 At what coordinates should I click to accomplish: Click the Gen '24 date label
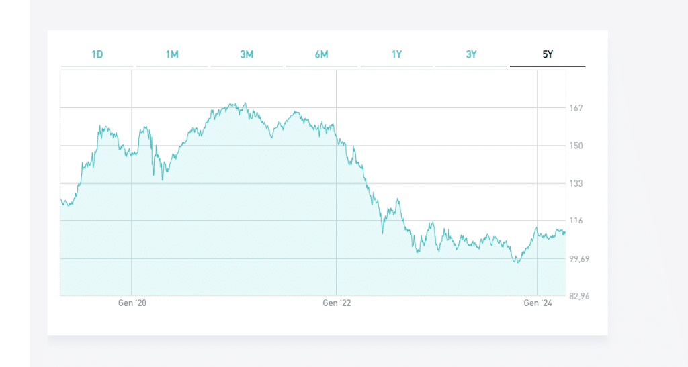537,303
